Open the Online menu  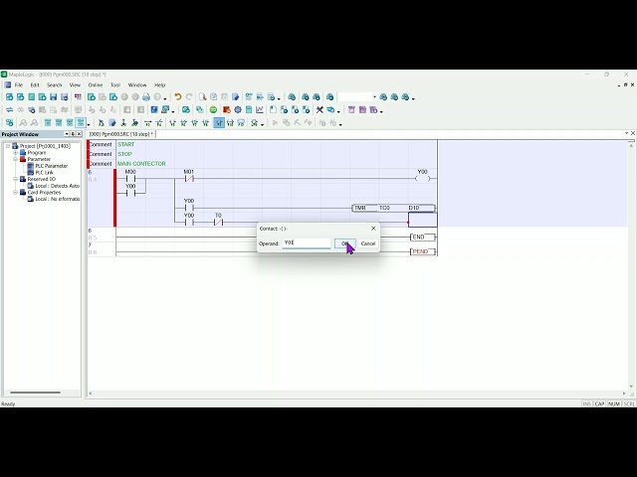pos(96,84)
